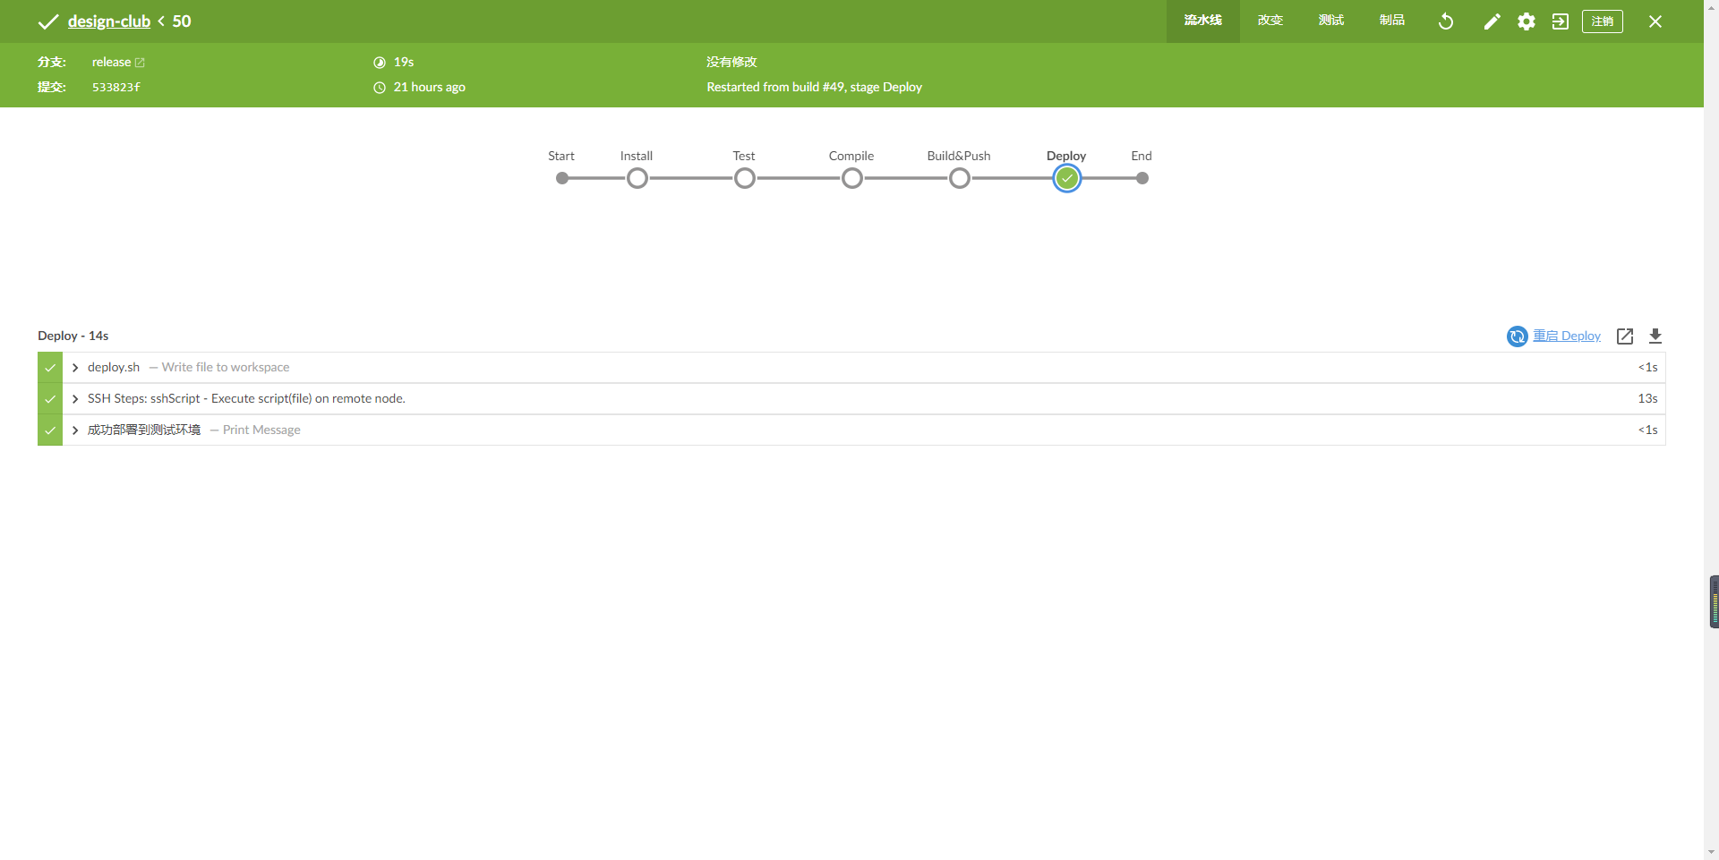Expand the 成功部署到测试环境 print message step
The width and height of the screenshot is (1719, 860).
75,430
